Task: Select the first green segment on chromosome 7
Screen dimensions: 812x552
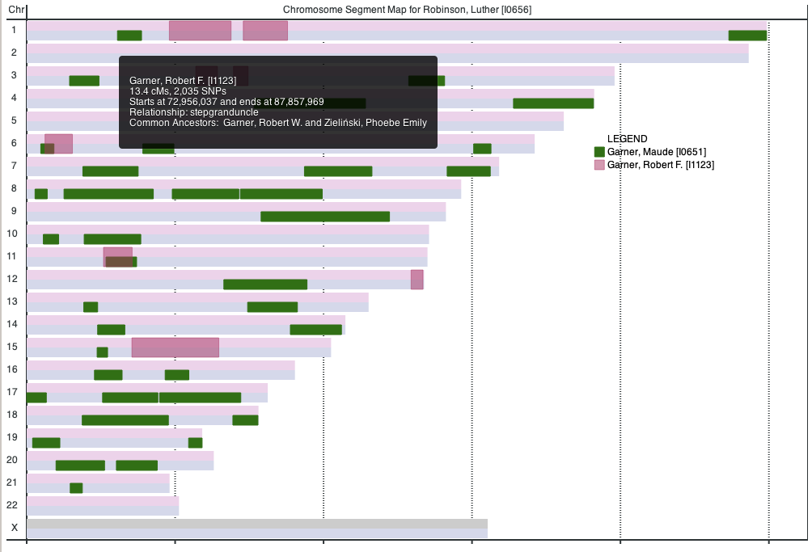Action: click(x=110, y=171)
